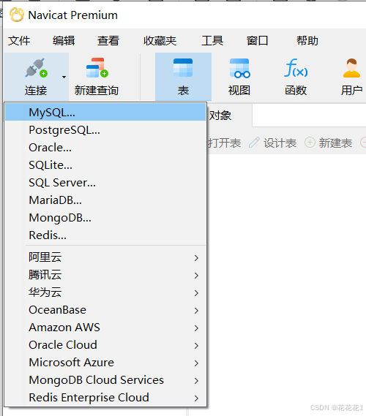Screen dimensions: 366x416
Task: Expand MongoDB Cloud Services submenu arrow
Action: click(x=196, y=380)
